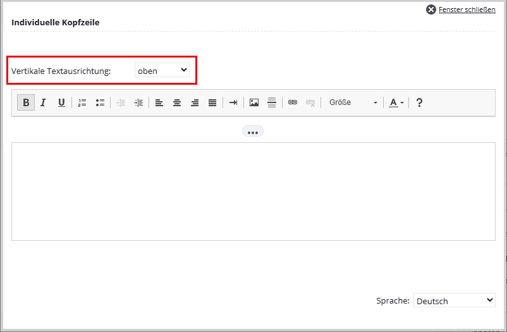Open the text color picker
507x332 pixels.
coord(396,102)
